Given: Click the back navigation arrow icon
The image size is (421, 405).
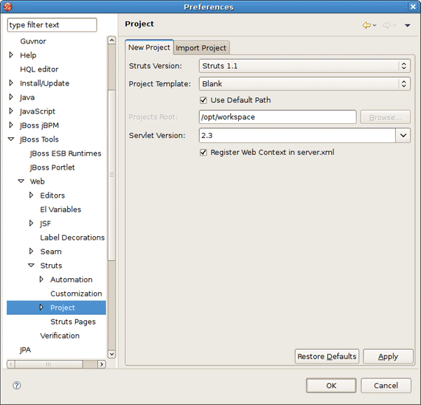Looking at the screenshot, I should point(366,25).
